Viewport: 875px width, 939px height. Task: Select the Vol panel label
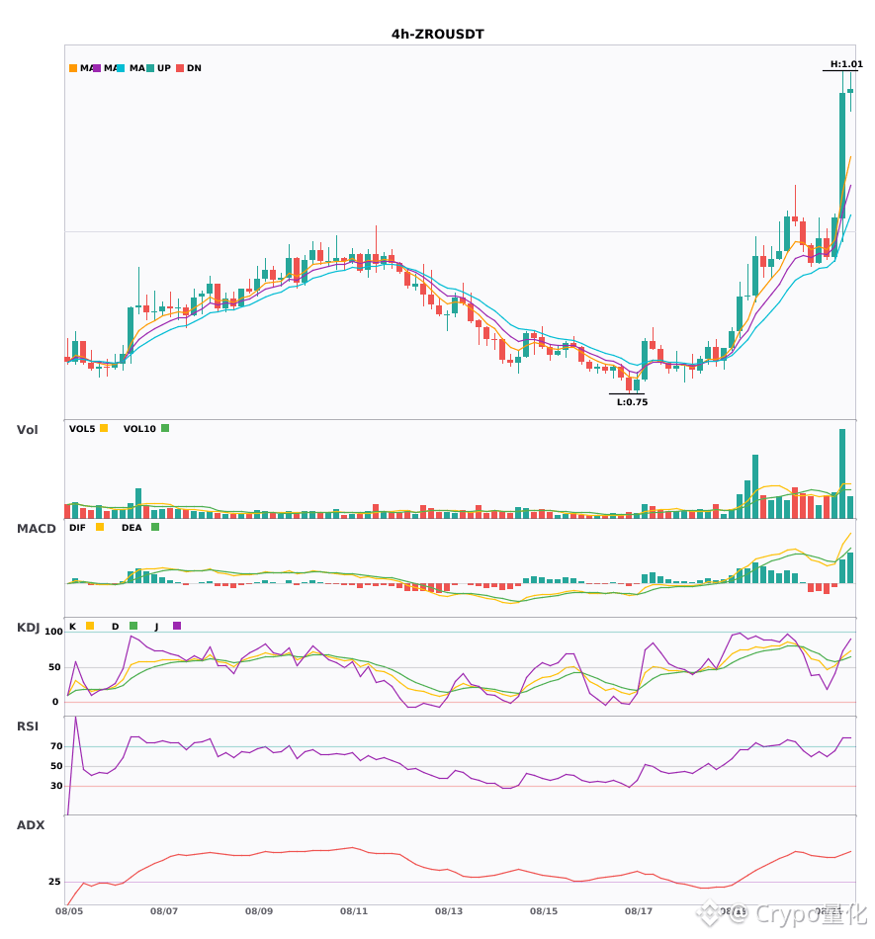click(x=27, y=429)
